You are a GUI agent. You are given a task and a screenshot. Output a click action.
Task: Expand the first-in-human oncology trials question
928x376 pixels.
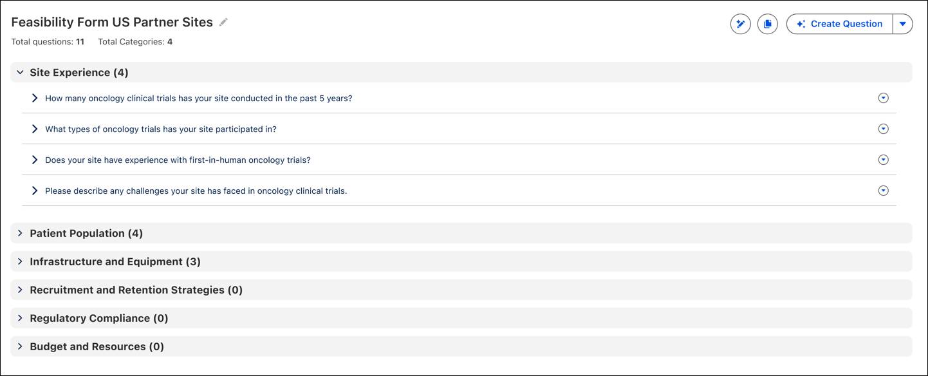pos(35,160)
